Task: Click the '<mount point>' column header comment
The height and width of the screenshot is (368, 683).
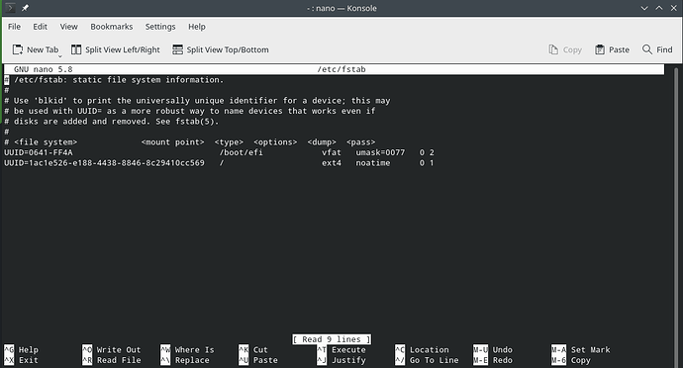Action: [172, 142]
